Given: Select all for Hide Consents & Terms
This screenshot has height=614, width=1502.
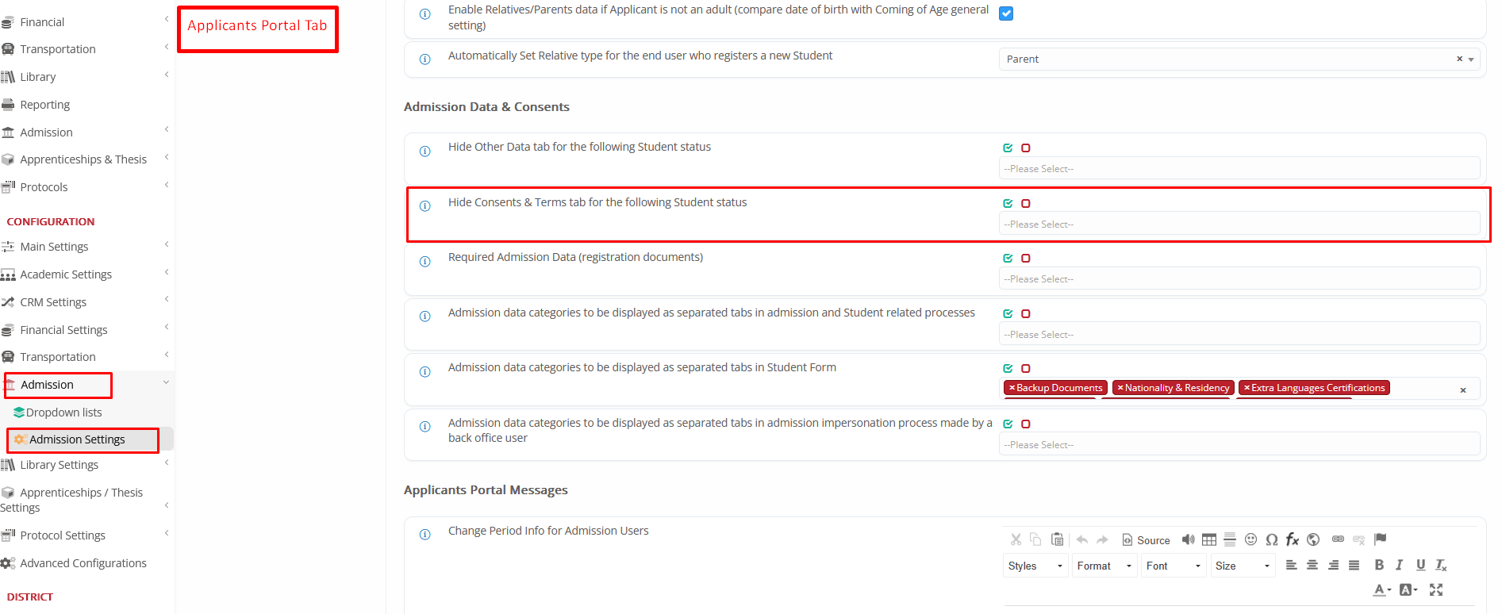Looking at the screenshot, I should 1008,204.
